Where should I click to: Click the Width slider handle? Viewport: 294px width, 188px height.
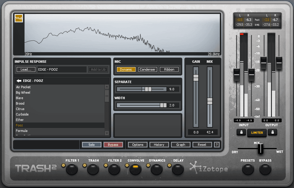pos(163,105)
